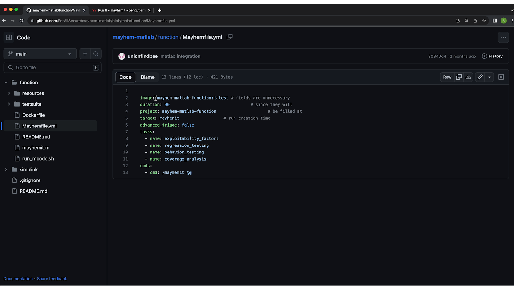Open the unionfindbee user profile link
The height and width of the screenshot is (289, 514).
point(143,56)
